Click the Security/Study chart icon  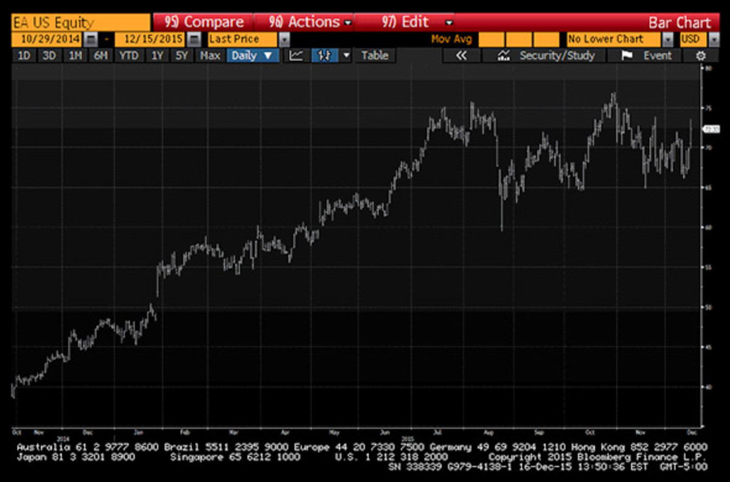click(x=504, y=56)
